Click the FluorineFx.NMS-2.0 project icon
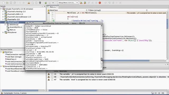 click(6, 14)
